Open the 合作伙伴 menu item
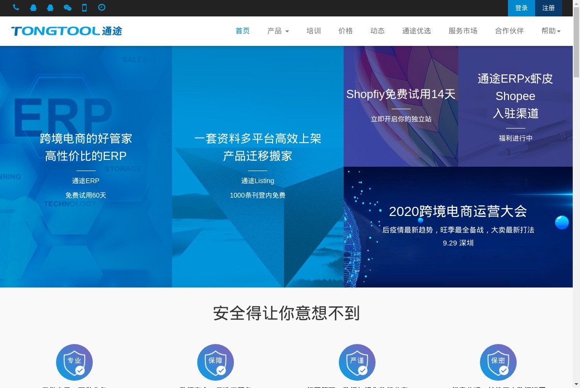This screenshot has height=388, width=580. click(509, 31)
